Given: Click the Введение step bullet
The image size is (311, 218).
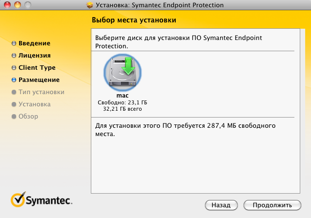Looking at the screenshot, I should click(14, 43).
